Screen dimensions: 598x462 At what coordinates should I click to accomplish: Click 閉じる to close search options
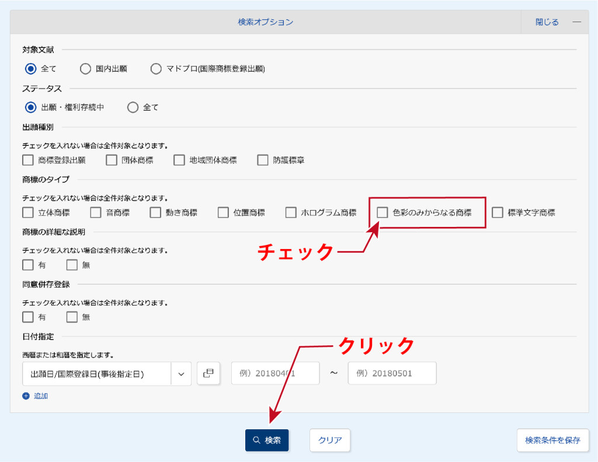[547, 22]
